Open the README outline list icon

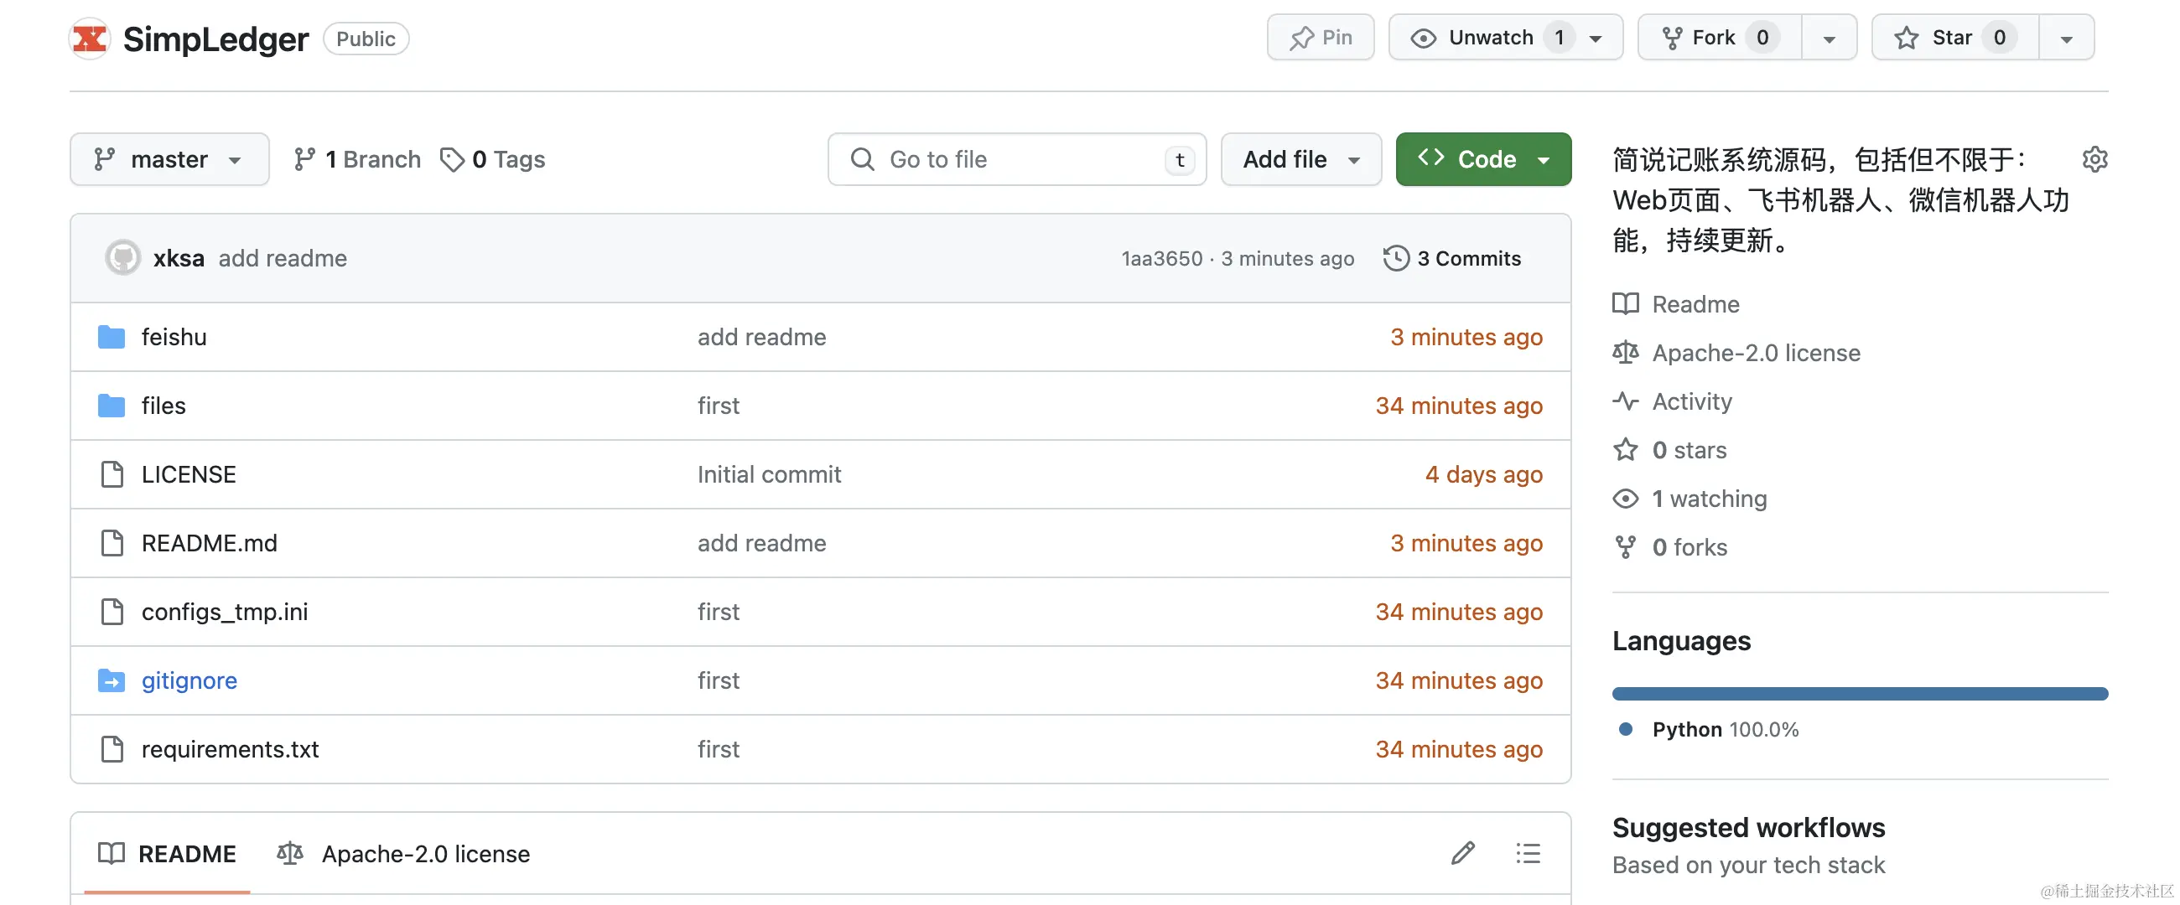[x=1528, y=852]
